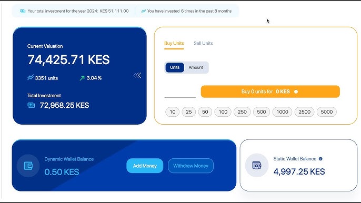Image resolution: width=361 pixels, height=203 pixels.
Task: Open the info tooltip beside Static Wallet Balance
Action: (x=320, y=159)
